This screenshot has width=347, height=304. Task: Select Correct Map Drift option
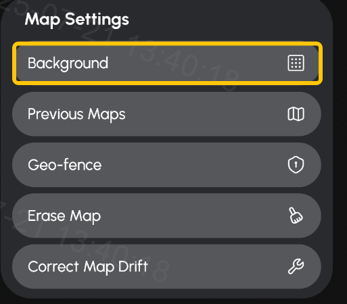coord(166,267)
